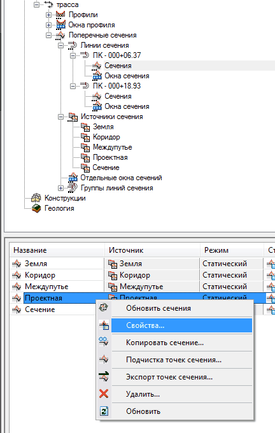Collapse the Источники сечения node

click(60, 117)
